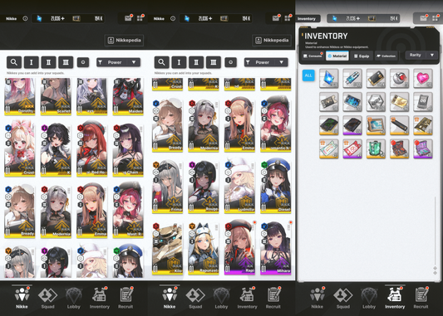Open Rarity sort dropdown in Inventory
Viewport: 443px width, 316px height.
(421, 55)
